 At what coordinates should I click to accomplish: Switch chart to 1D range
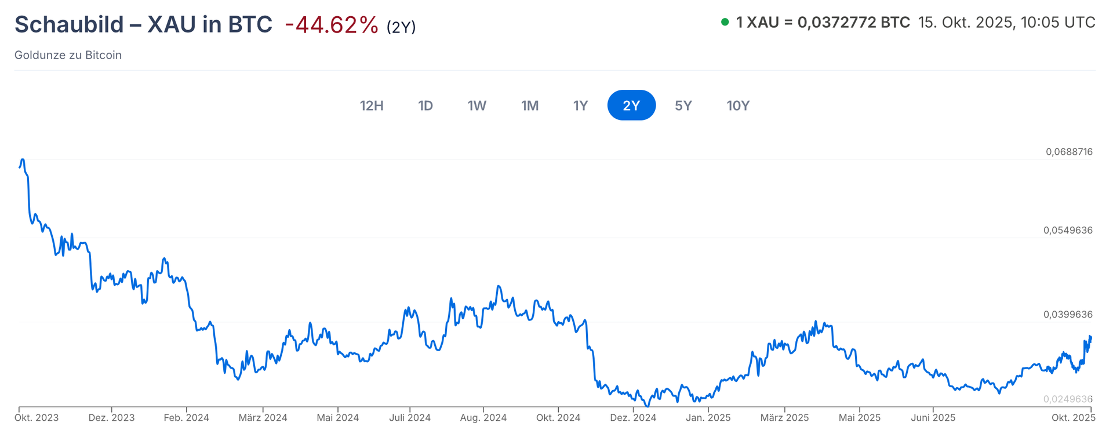425,105
